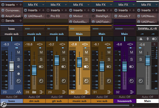Add an insert on the bass channel
This screenshot has width=159, height=108.
click(21, 5)
